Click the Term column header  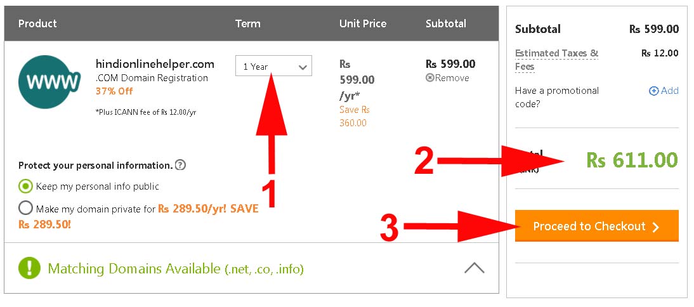(247, 23)
